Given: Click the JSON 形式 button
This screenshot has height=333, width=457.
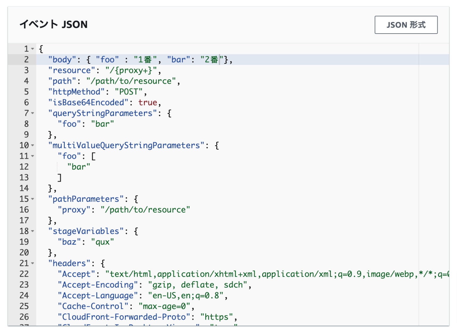Looking at the screenshot, I should [x=406, y=25].
